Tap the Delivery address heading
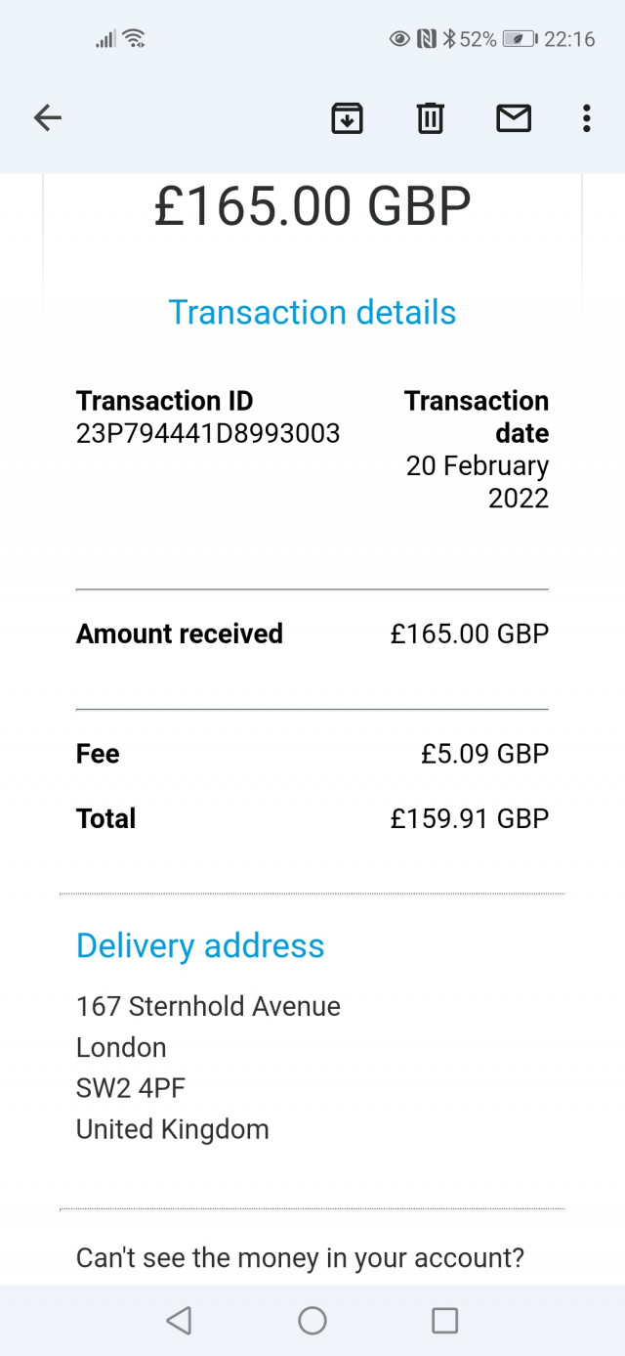The image size is (625, 1356). coord(200,945)
